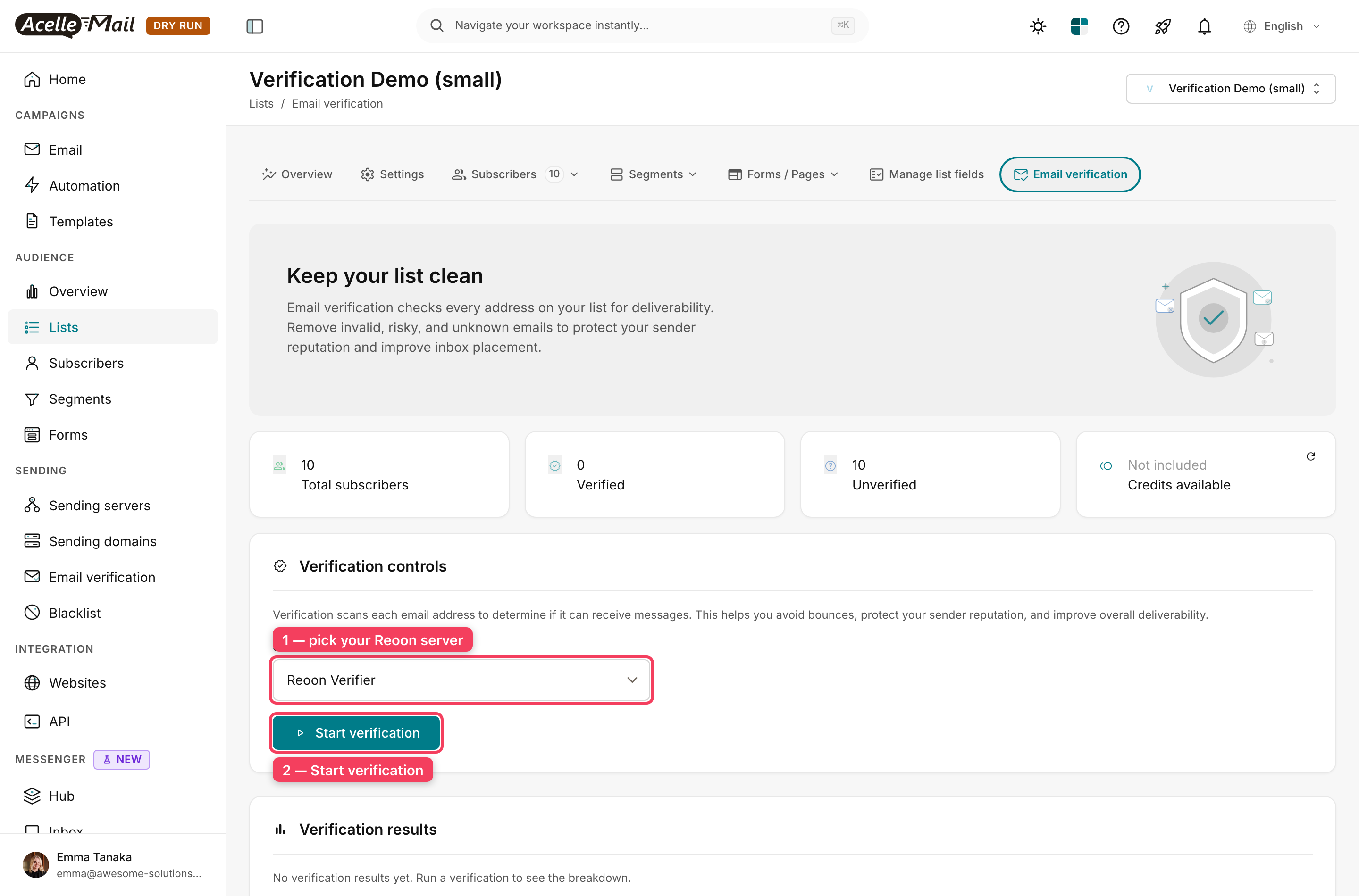Open Sending domains page
The width and height of the screenshot is (1359, 896).
113,541
